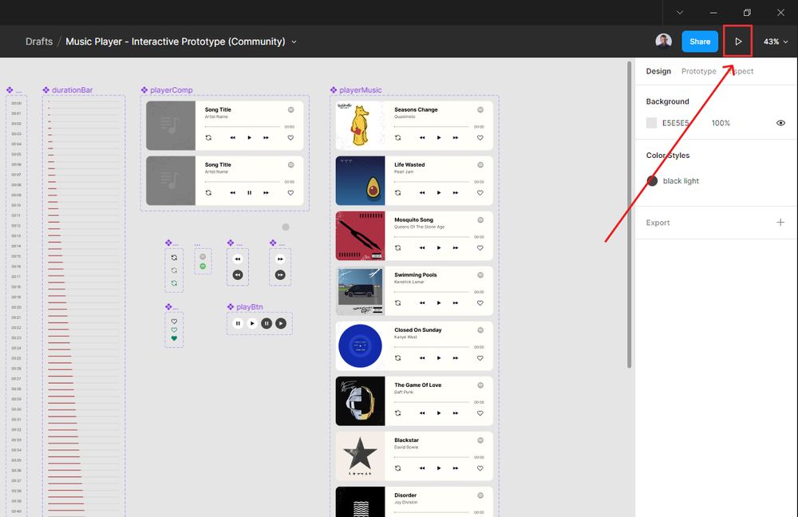
Task: Switch to the Prototype tab
Action: coord(698,71)
